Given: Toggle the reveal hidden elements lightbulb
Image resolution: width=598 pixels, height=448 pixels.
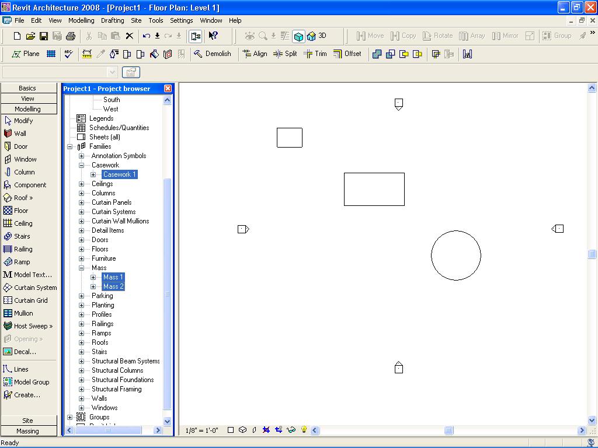Looking at the screenshot, I should tap(304, 429).
